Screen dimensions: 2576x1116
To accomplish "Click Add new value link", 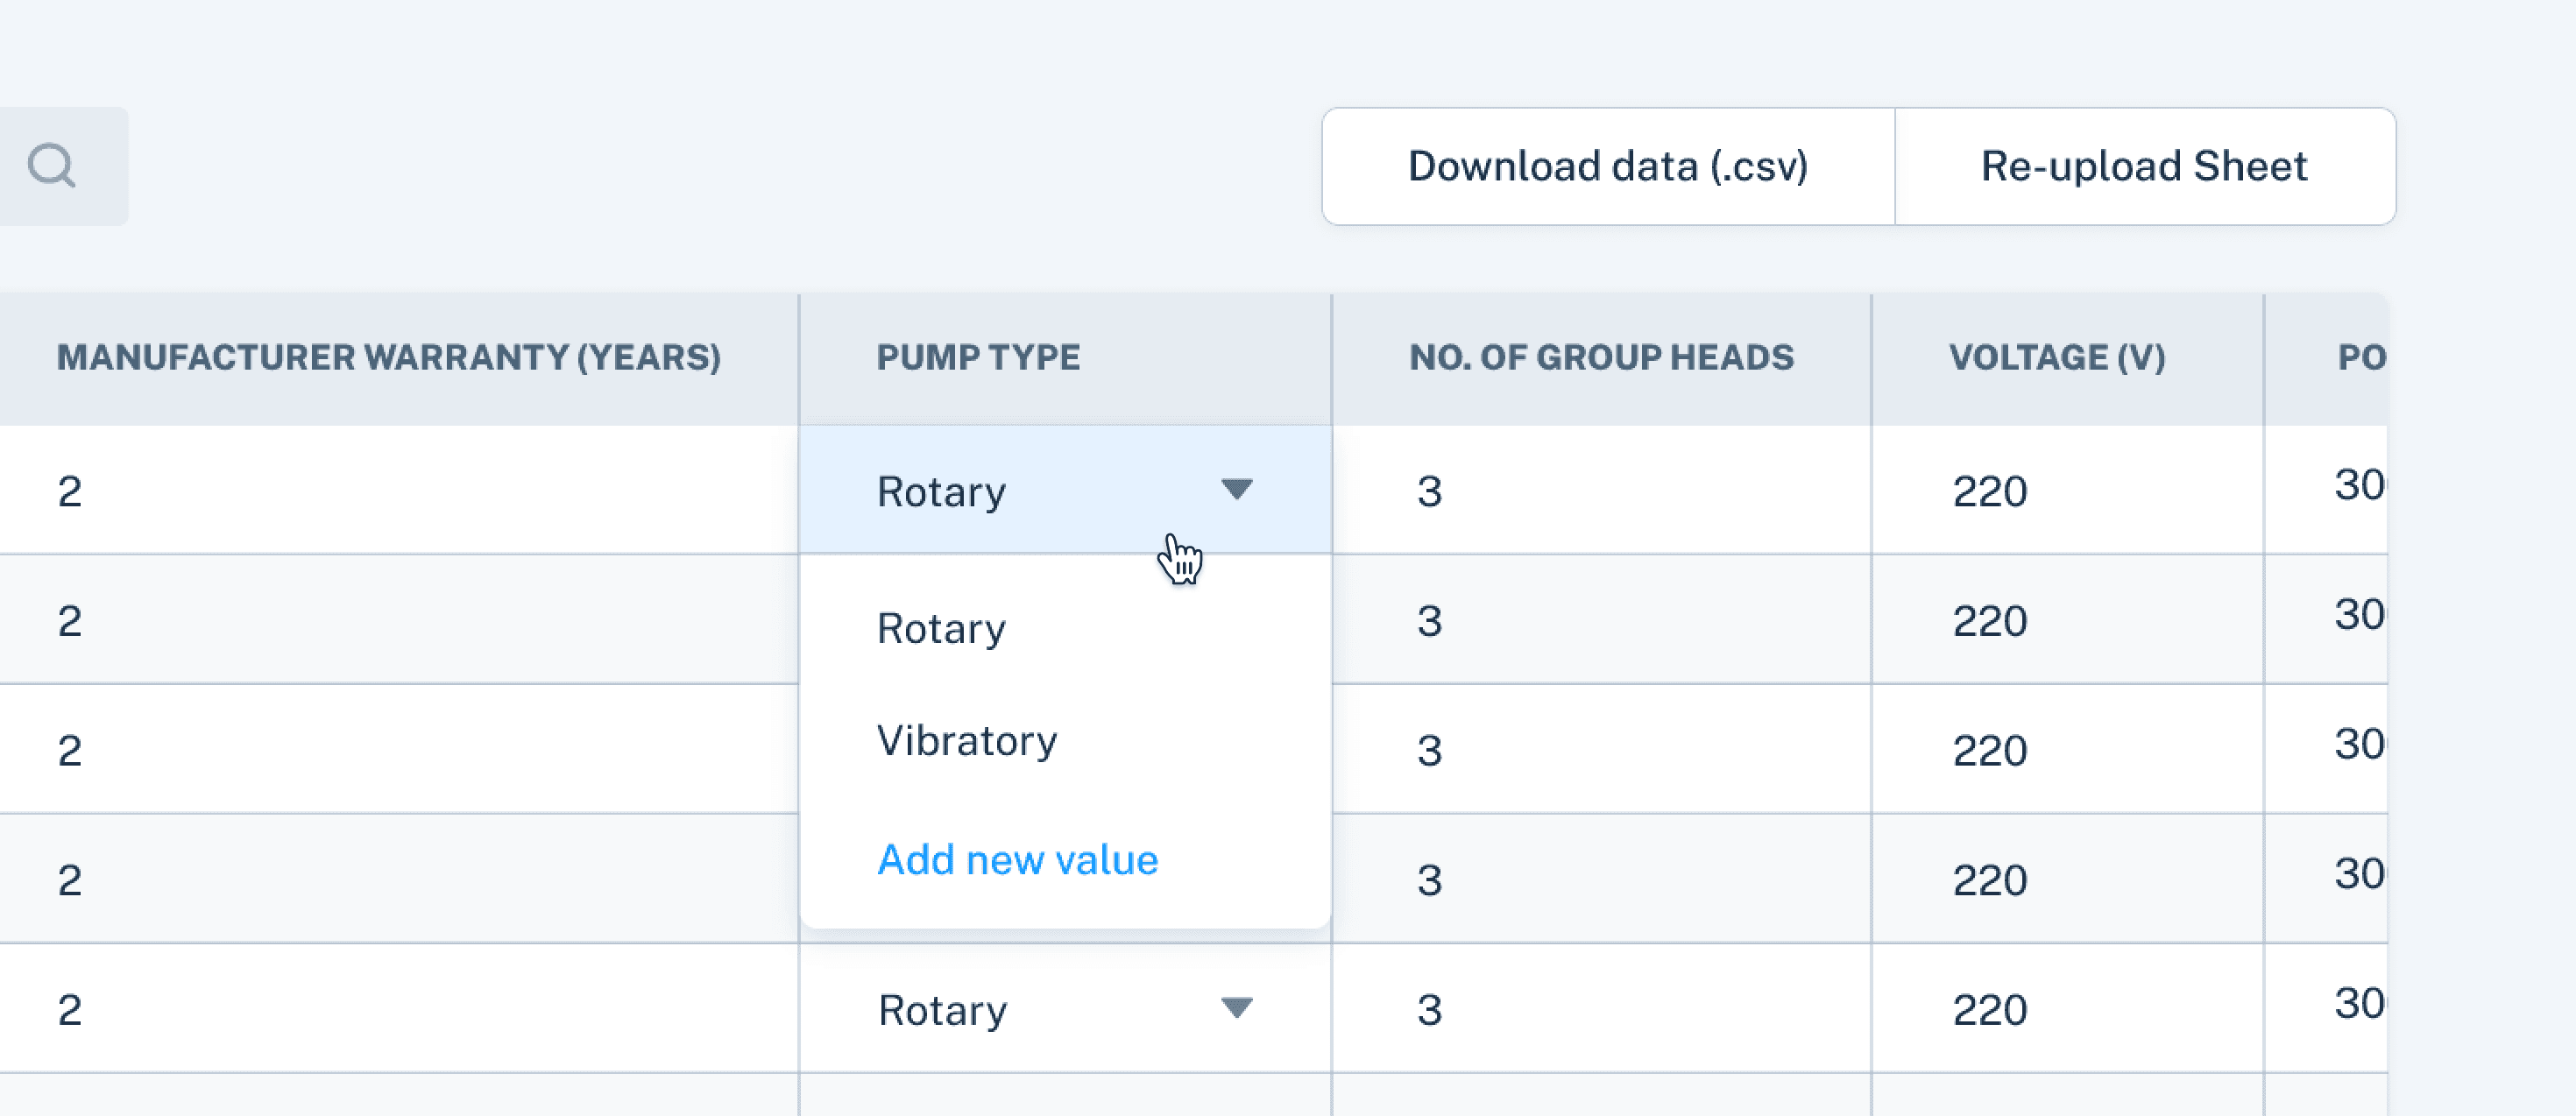I will coord(1016,860).
